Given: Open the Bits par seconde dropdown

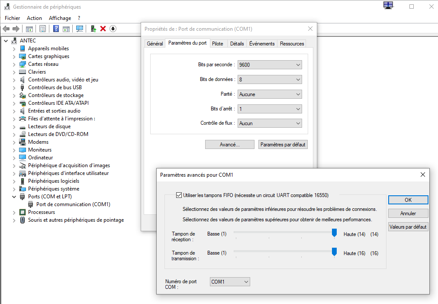Looking at the screenshot, I should (x=270, y=65).
